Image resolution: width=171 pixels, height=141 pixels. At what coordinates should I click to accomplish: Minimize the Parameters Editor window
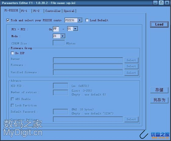pyautogui.click(x=156, y=3)
